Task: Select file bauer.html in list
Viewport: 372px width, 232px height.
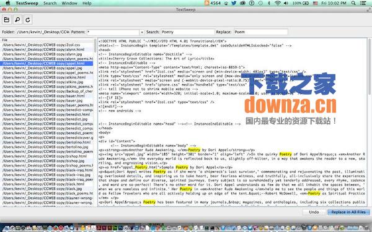Action: (46, 96)
